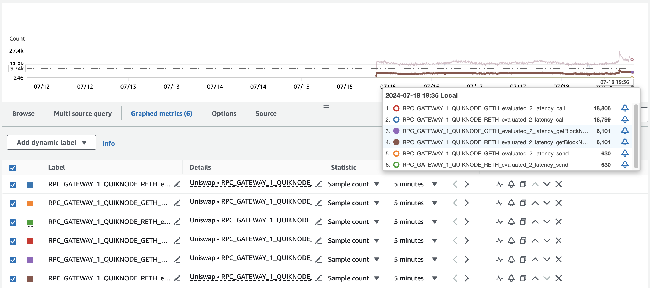650x288 pixels.
Task: Change color via the purple swatch
Action: coord(30,260)
